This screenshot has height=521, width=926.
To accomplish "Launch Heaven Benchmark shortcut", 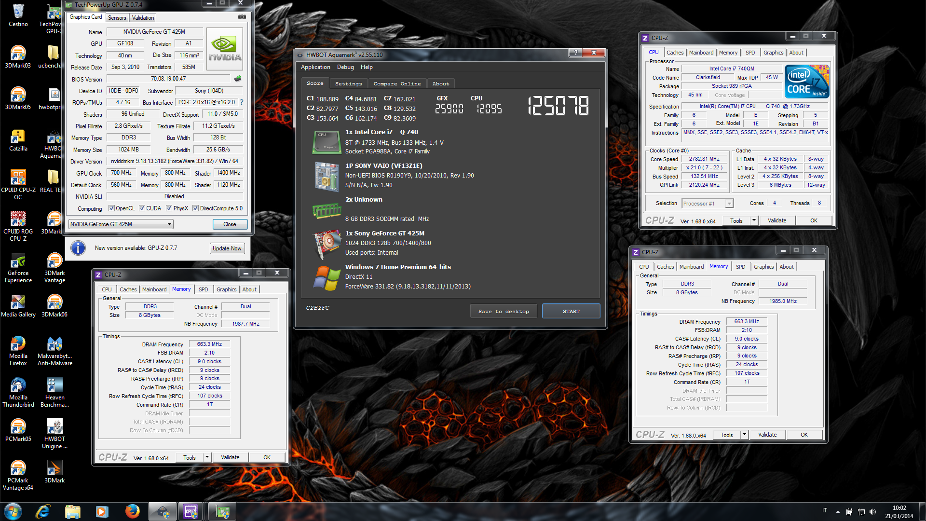I will click(54, 392).
